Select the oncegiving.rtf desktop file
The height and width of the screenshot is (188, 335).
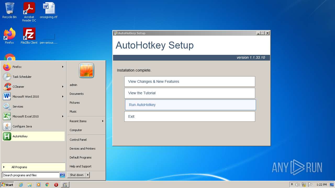coord(49,10)
